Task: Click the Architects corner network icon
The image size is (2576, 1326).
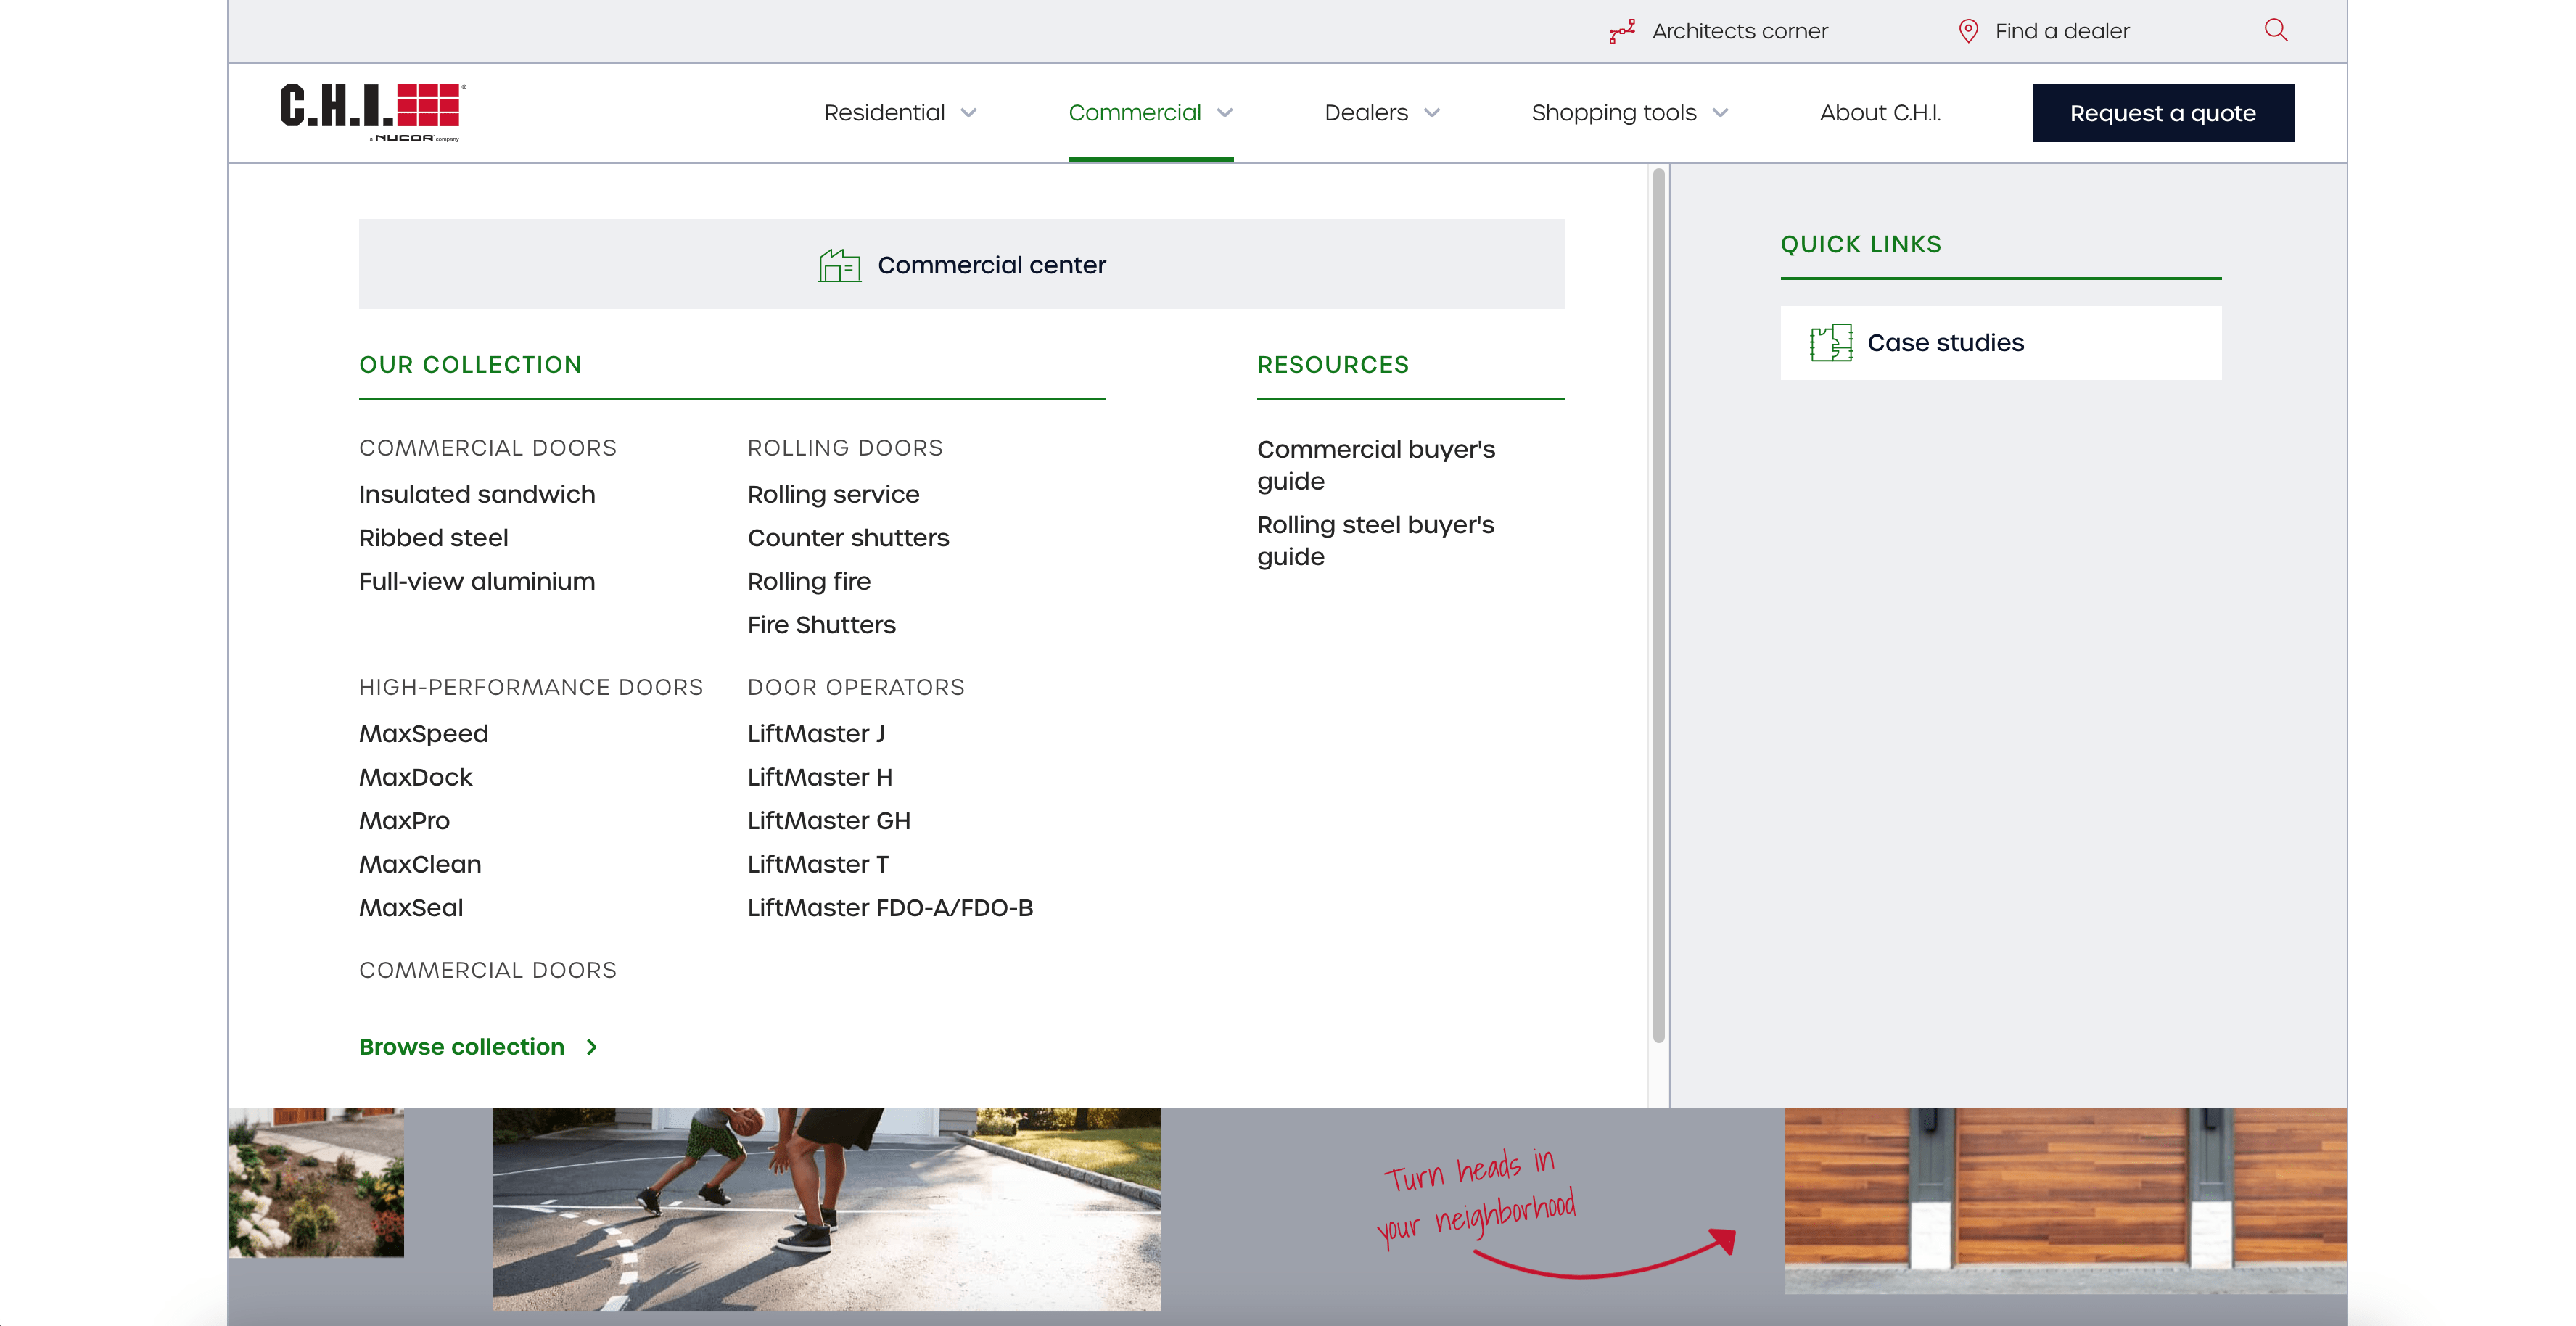Action: (1621, 31)
